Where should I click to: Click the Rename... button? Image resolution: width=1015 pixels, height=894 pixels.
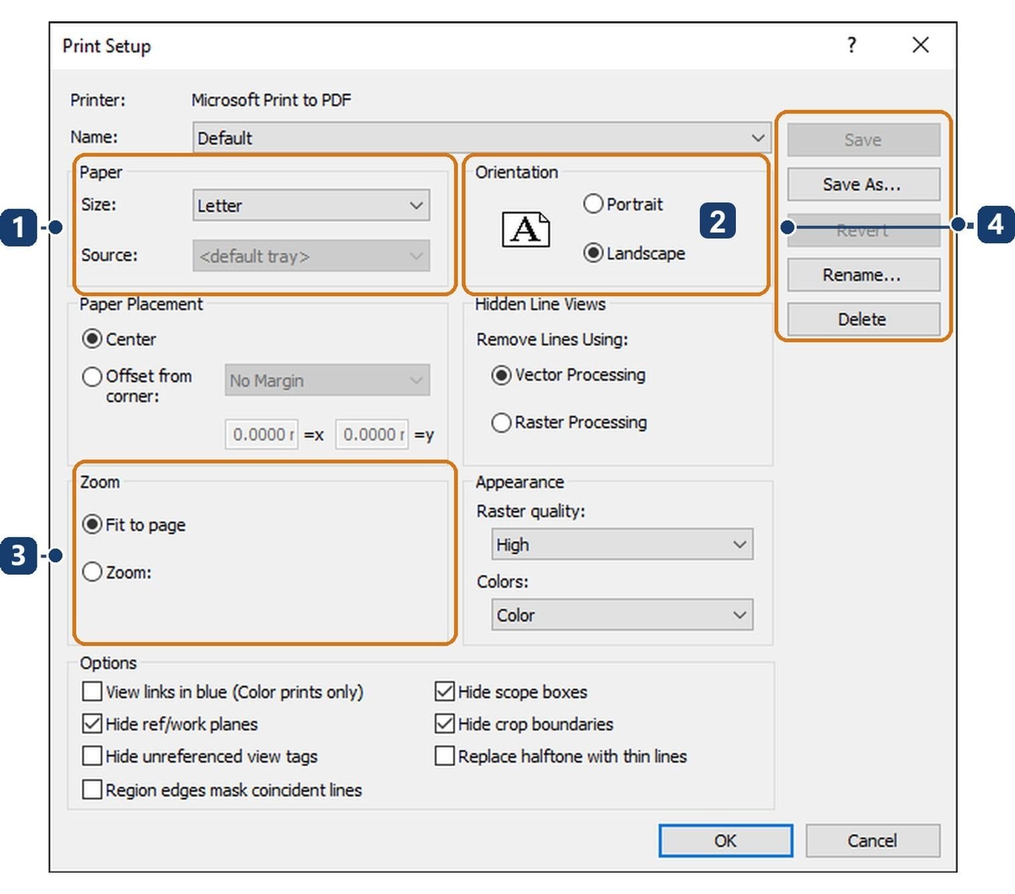(x=863, y=275)
